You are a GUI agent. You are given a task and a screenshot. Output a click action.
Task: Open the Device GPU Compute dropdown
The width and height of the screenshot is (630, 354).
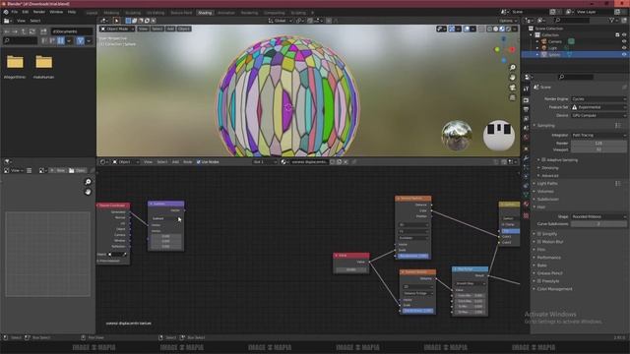(598, 115)
